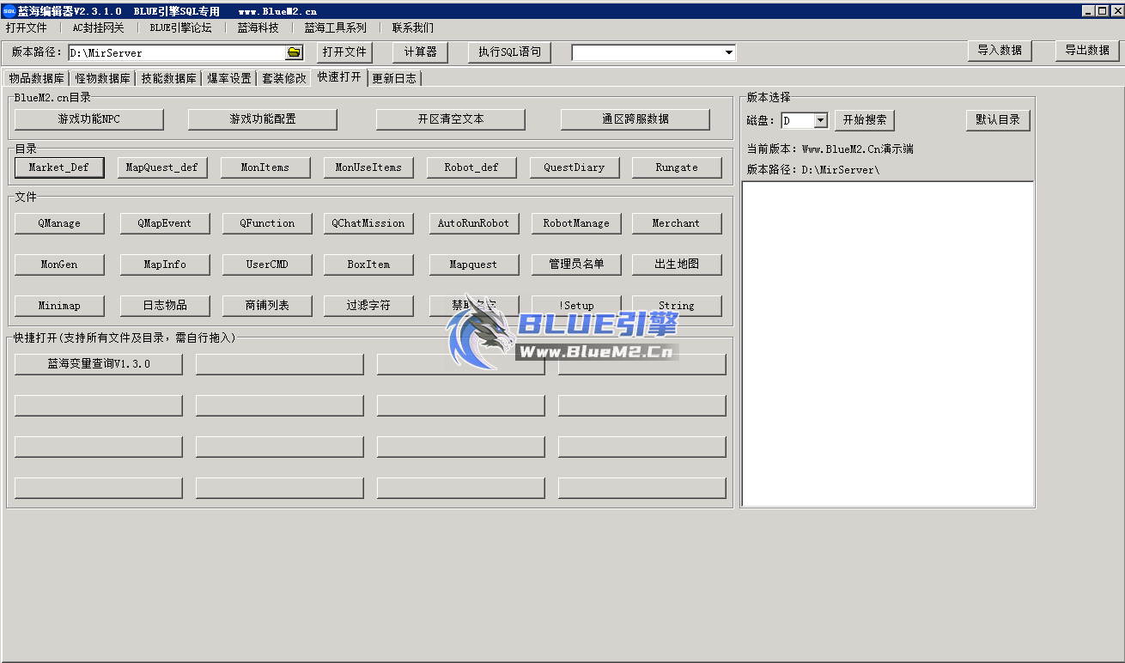Open the 蓝海科技 menu
Viewport: 1125px width, 663px height.
(x=258, y=27)
